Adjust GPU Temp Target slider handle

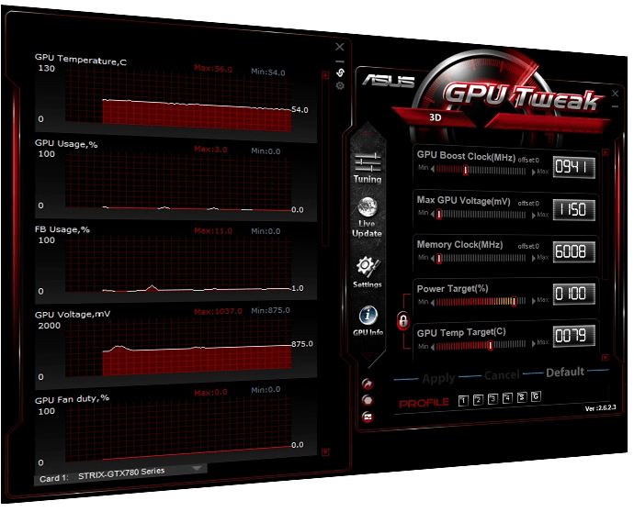point(490,346)
